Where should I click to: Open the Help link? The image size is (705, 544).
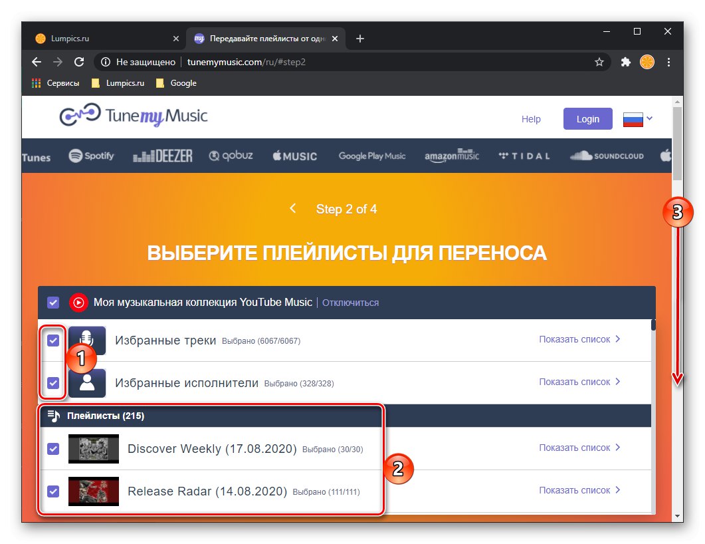[530, 119]
